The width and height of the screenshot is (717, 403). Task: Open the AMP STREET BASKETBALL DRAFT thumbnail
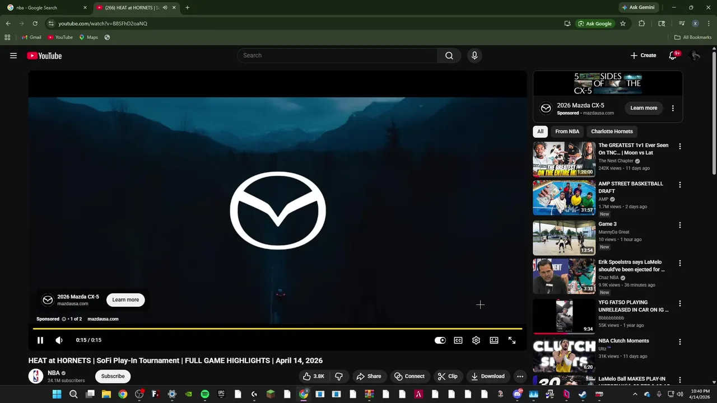pos(564,198)
